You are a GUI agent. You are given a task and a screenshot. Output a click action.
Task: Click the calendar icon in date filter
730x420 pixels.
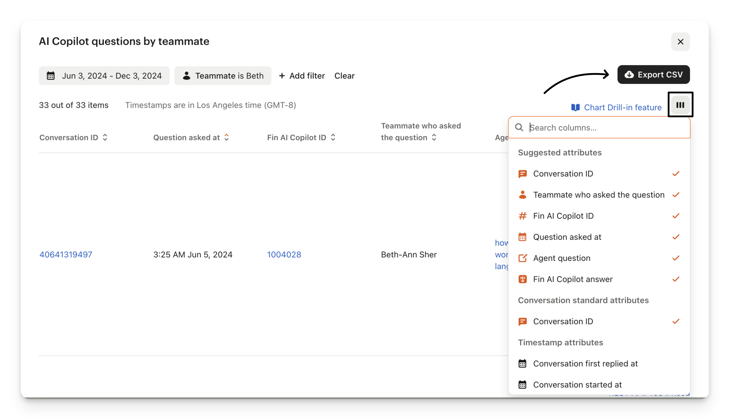51,76
